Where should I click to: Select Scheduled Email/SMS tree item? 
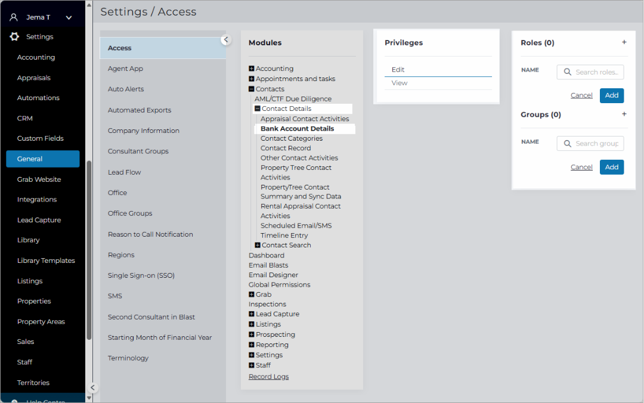point(296,225)
